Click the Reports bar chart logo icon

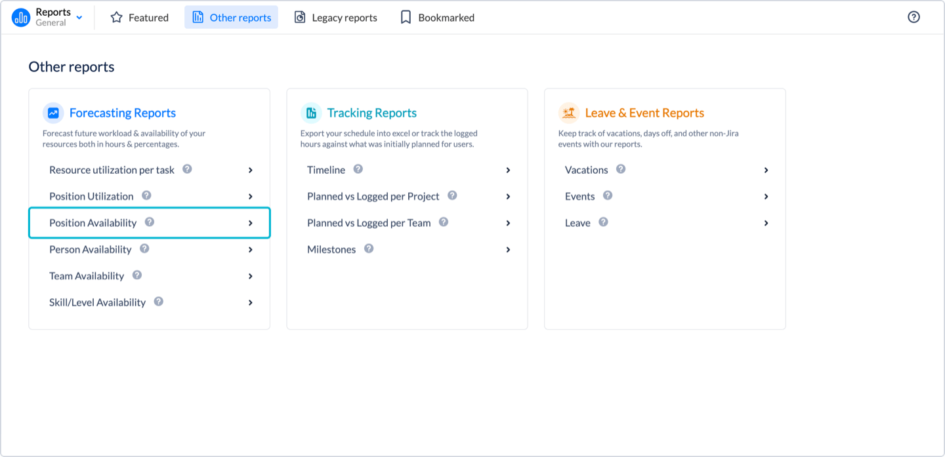click(21, 18)
